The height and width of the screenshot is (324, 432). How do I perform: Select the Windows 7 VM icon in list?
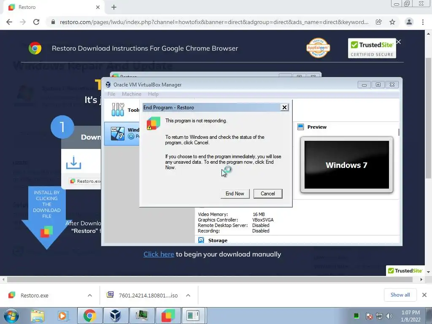118,134
